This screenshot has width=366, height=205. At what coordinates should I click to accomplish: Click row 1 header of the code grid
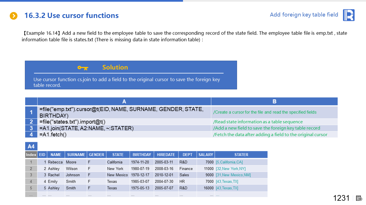[x=31, y=112]
